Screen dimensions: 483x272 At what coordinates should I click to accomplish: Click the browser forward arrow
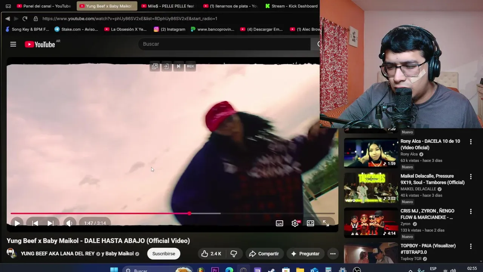pyautogui.click(x=16, y=19)
